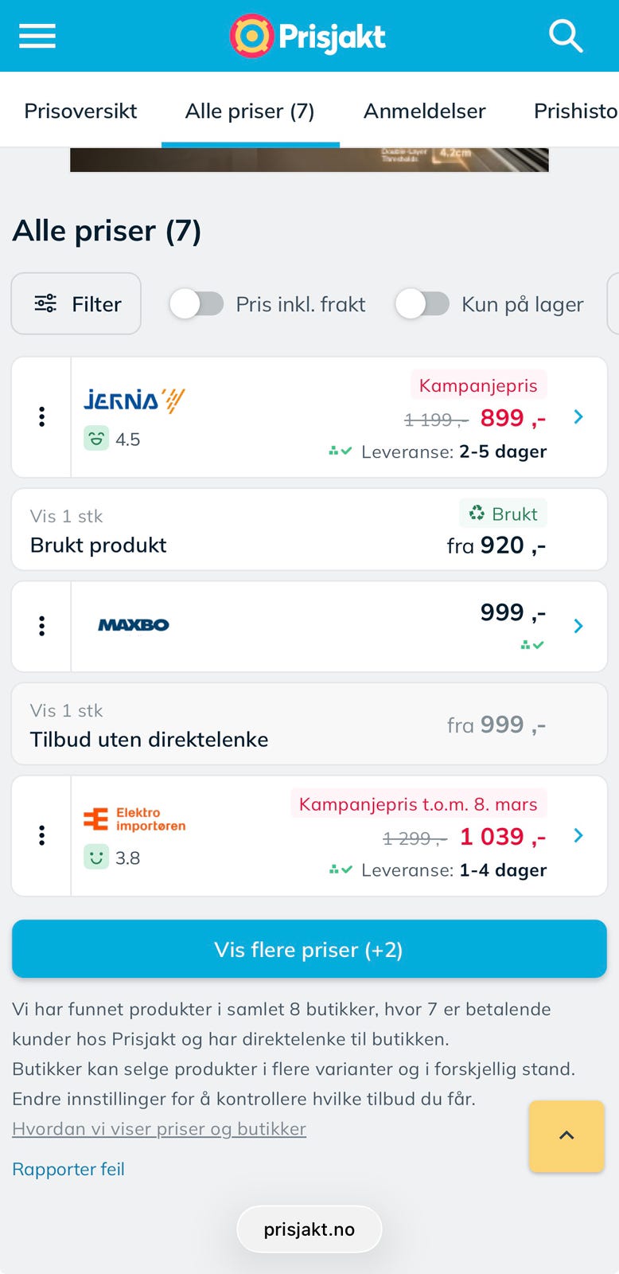Open Hvordan vi viser priser og butikker link
Viewport: 619px width, 1274px height.
(159, 1129)
